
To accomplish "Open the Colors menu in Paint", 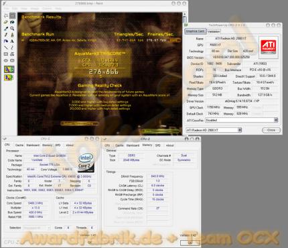I will click(47, 9).
